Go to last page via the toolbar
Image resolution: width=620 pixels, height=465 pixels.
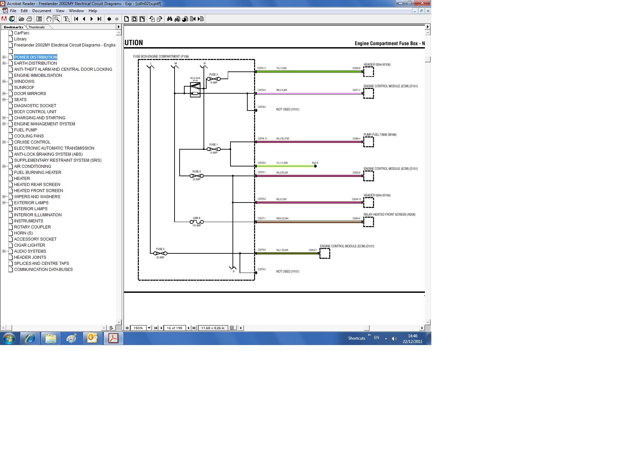99,19
